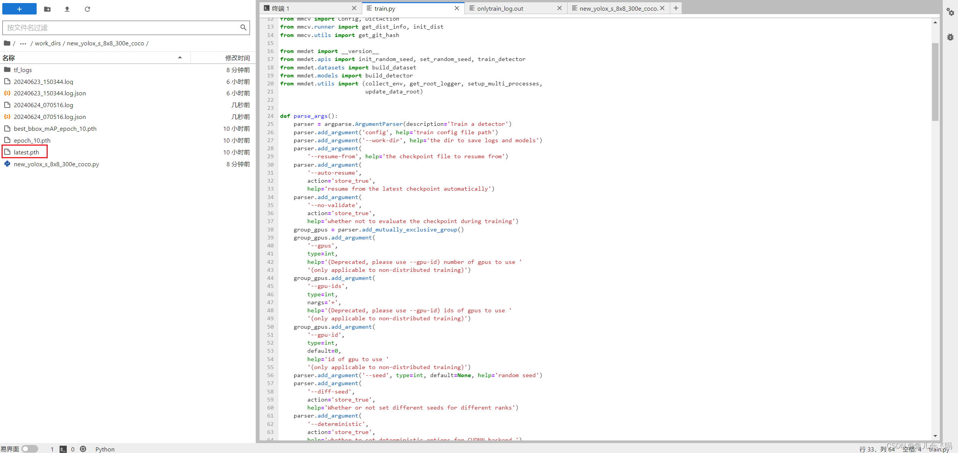Refresh the file browser list
The image size is (958, 453).
click(x=87, y=9)
